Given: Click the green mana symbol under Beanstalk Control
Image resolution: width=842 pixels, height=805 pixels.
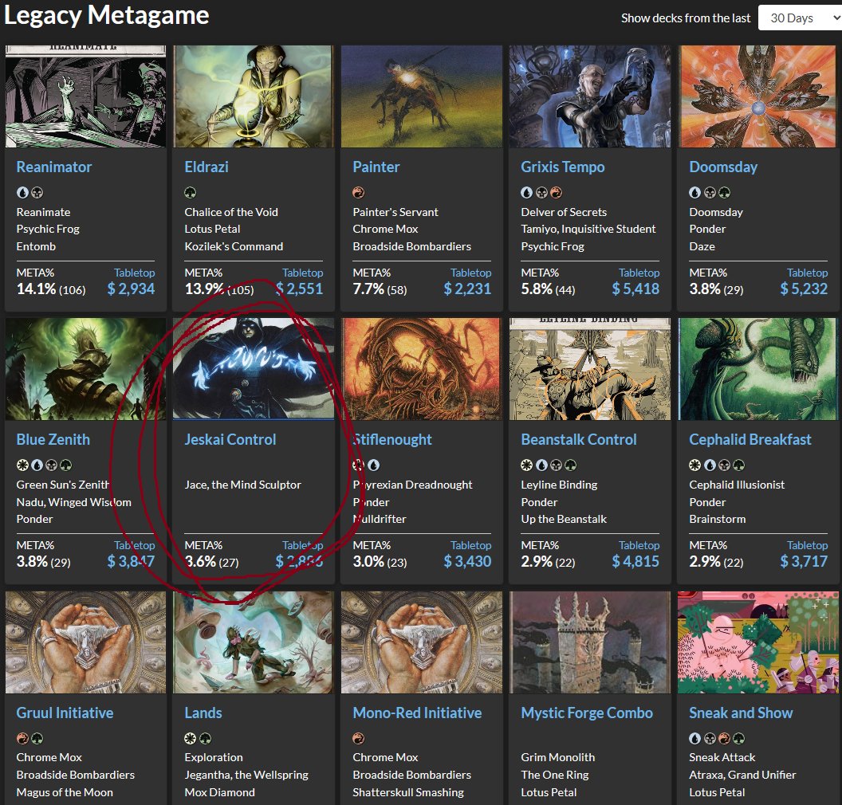Looking at the screenshot, I should [571, 465].
